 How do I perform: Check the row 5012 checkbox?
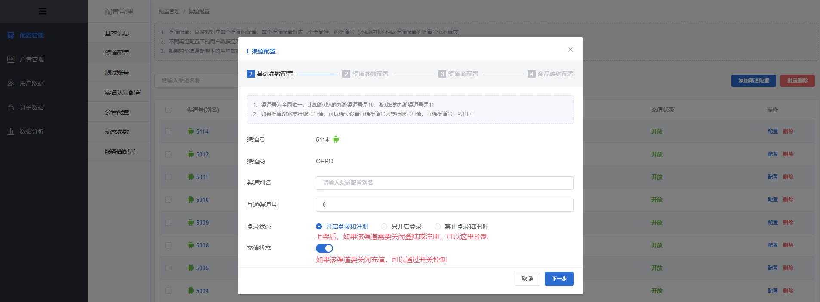click(168, 154)
